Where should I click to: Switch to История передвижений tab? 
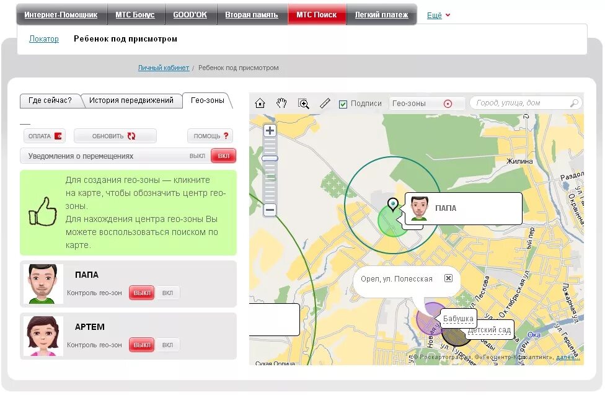[131, 100]
